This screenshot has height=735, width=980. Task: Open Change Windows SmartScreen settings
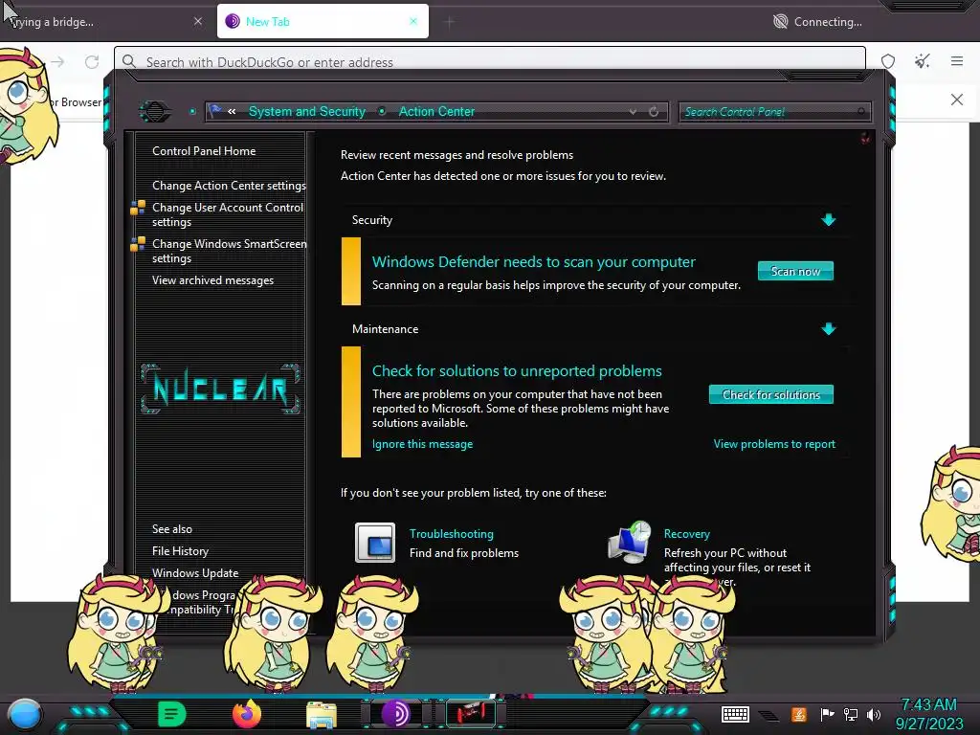(230, 251)
